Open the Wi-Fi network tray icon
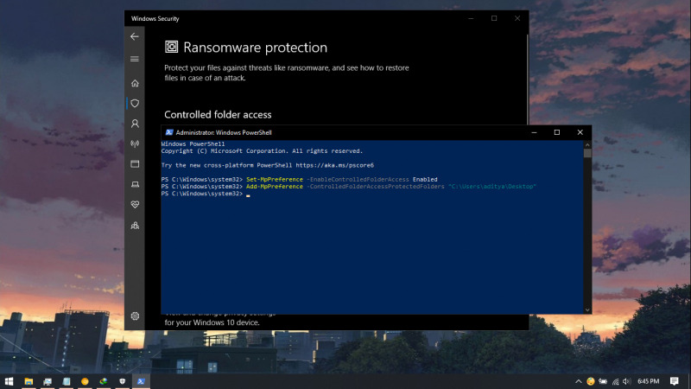 [615, 381]
